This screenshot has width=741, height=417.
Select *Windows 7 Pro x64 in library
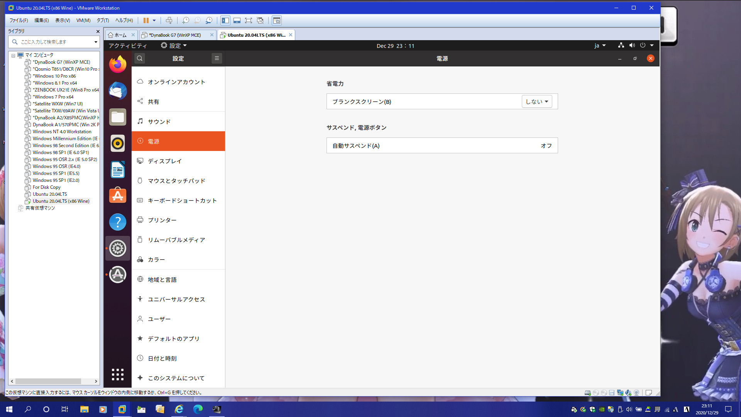click(x=53, y=97)
